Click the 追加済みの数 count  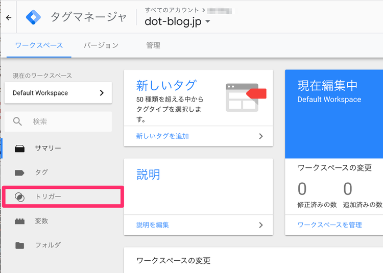click(348, 189)
